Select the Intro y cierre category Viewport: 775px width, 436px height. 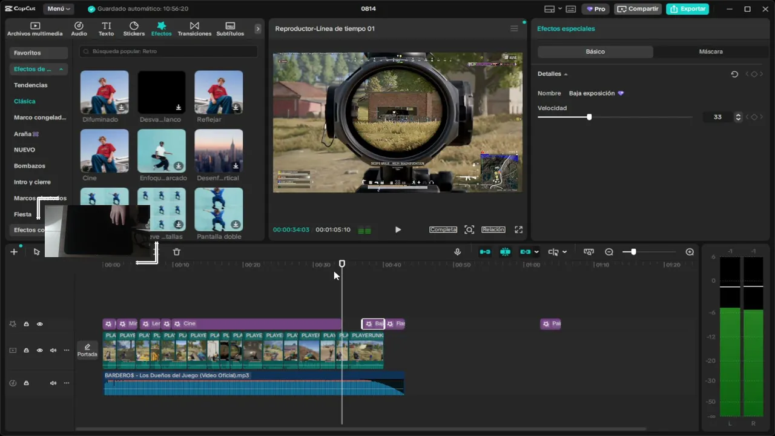tap(33, 182)
